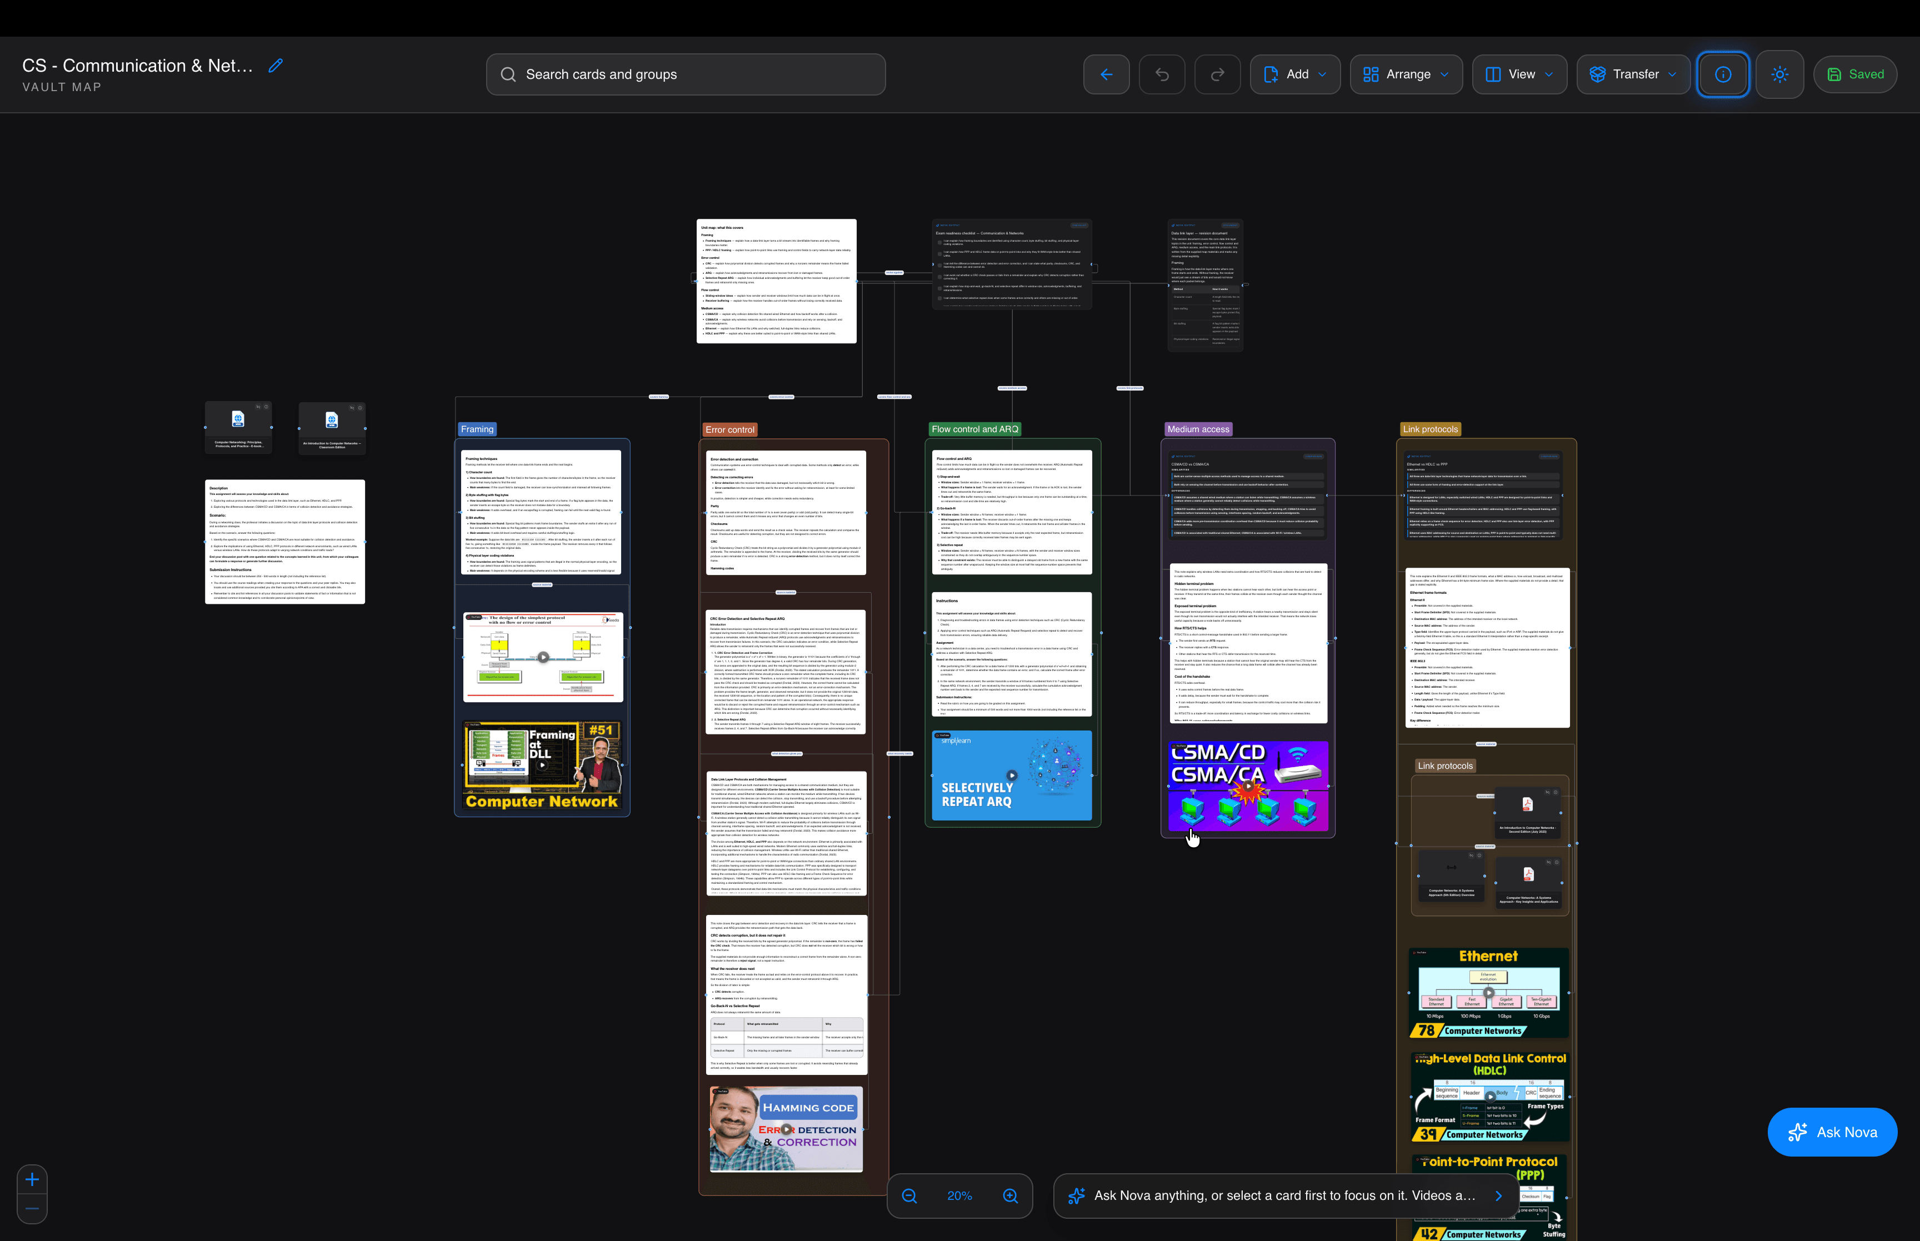The height and width of the screenshot is (1241, 1920).
Task: Select the Unit map overview card
Action: coord(777,281)
